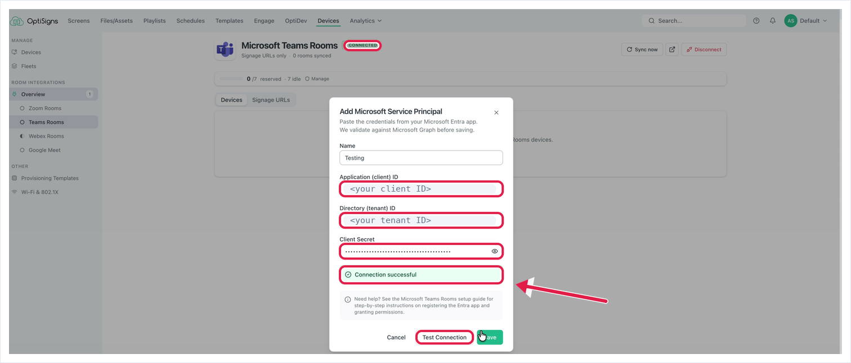The width and height of the screenshot is (851, 363).
Task: Expand the Default account dropdown
Action: coord(813,21)
